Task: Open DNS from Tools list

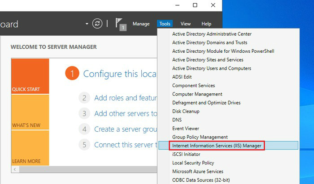Action: coord(177,120)
